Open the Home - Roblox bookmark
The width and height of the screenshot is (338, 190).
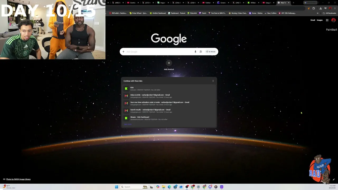click(256, 13)
